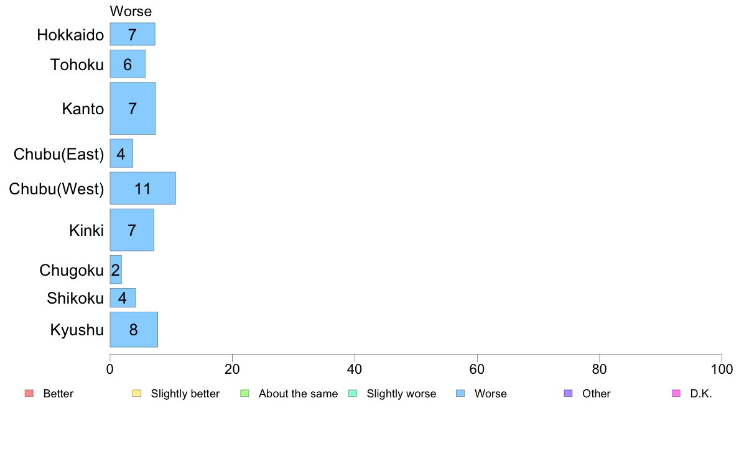This screenshot has width=739, height=457.
Task: Click the green About the same swatch
Action: [244, 393]
